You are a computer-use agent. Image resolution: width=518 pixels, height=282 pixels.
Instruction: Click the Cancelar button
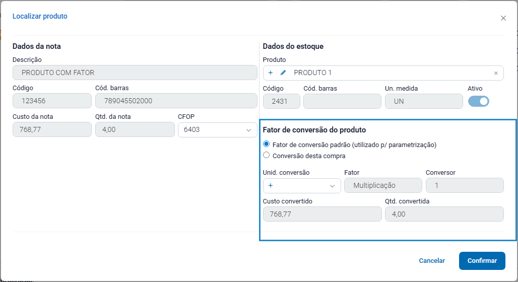[432, 261]
